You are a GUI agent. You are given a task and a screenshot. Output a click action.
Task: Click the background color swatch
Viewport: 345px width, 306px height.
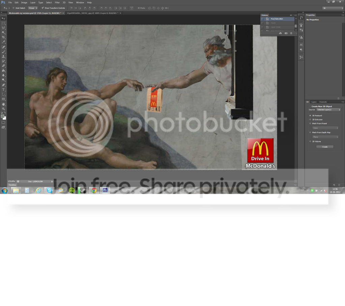click(5, 118)
